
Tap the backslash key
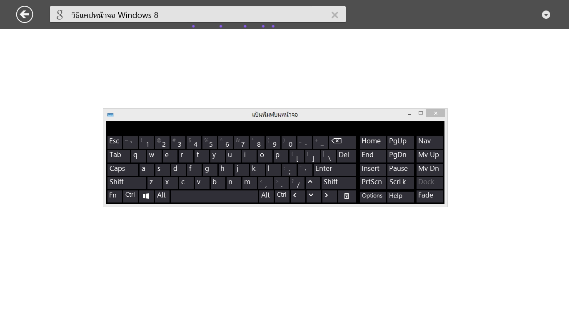(328, 156)
